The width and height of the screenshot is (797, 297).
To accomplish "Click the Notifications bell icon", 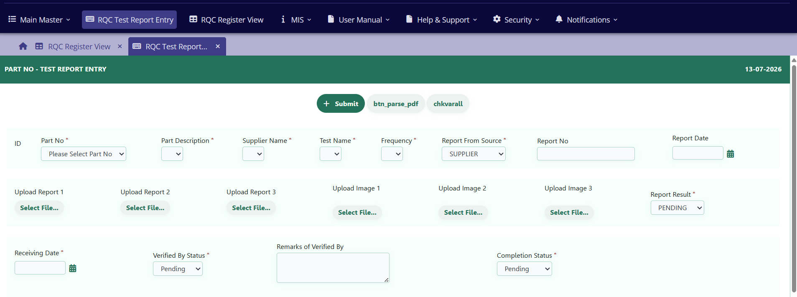I will (x=559, y=19).
